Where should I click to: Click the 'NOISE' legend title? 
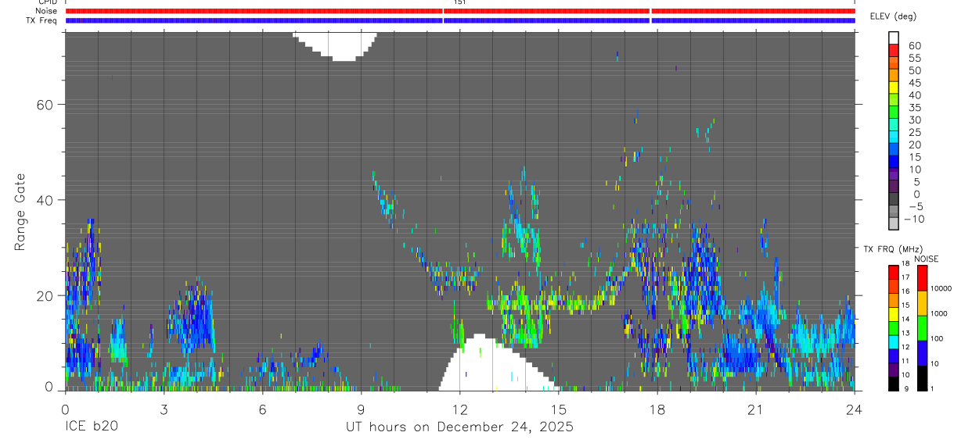point(926,259)
